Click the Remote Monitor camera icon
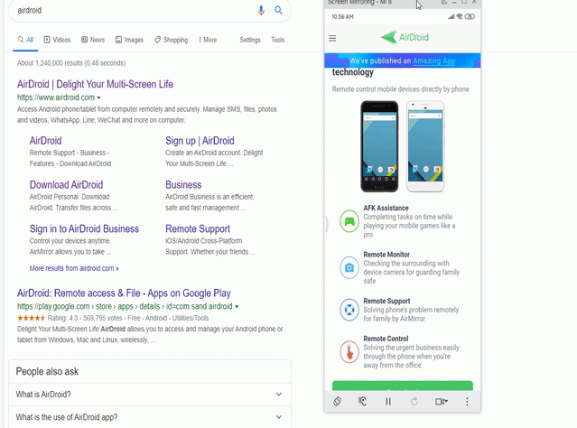 (349, 267)
